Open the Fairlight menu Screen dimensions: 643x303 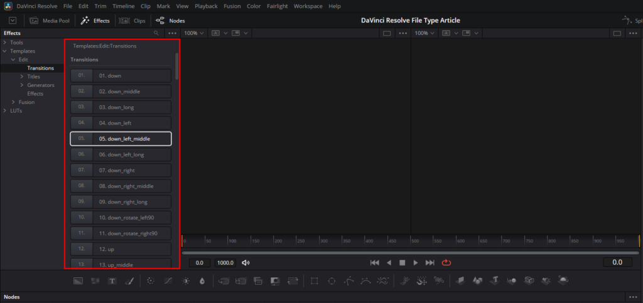coord(277,6)
